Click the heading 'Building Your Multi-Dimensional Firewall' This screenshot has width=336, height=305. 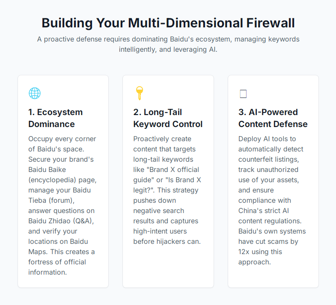click(x=168, y=23)
